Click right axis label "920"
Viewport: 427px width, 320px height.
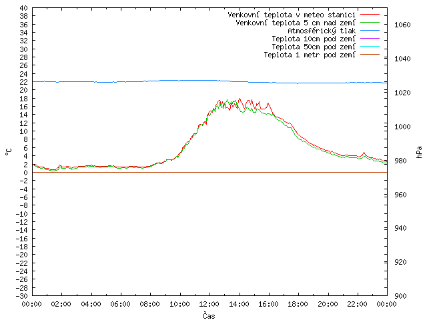click(400, 262)
